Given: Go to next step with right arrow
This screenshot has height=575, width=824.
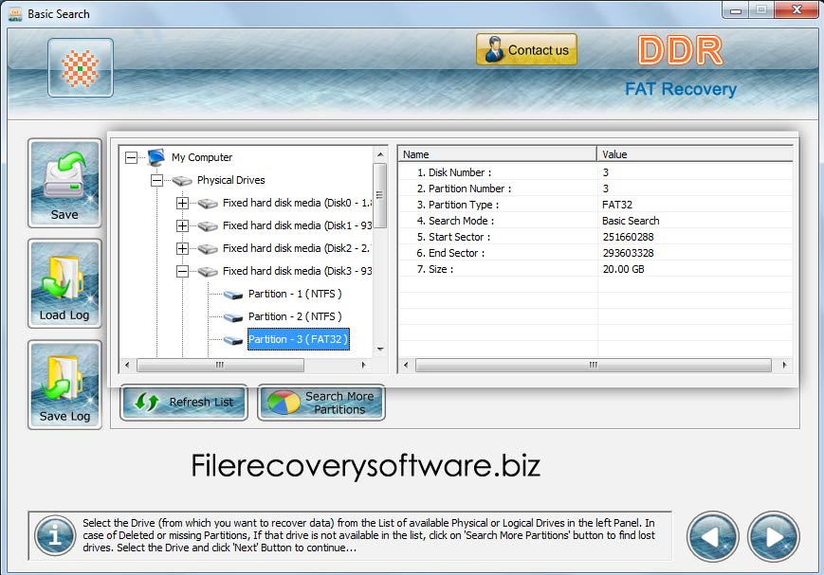Looking at the screenshot, I should click(774, 537).
